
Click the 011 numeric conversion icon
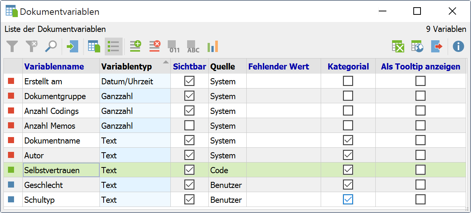point(174,46)
